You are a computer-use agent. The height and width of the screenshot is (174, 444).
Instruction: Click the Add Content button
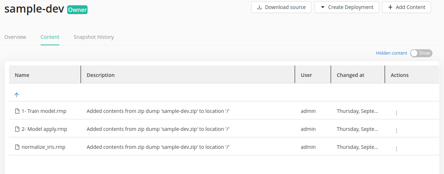point(406,7)
